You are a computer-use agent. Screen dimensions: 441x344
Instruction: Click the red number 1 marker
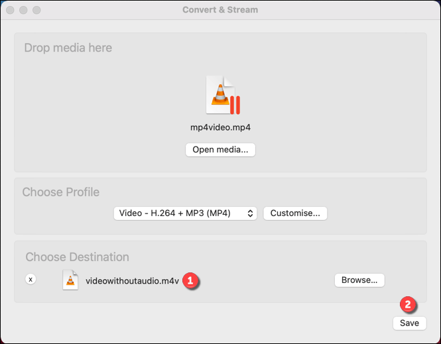click(x=191, y=280)
